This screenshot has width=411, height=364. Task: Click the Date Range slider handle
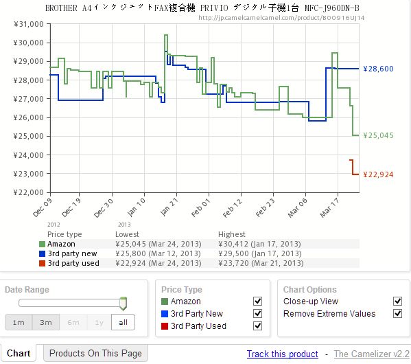[123, 304]
